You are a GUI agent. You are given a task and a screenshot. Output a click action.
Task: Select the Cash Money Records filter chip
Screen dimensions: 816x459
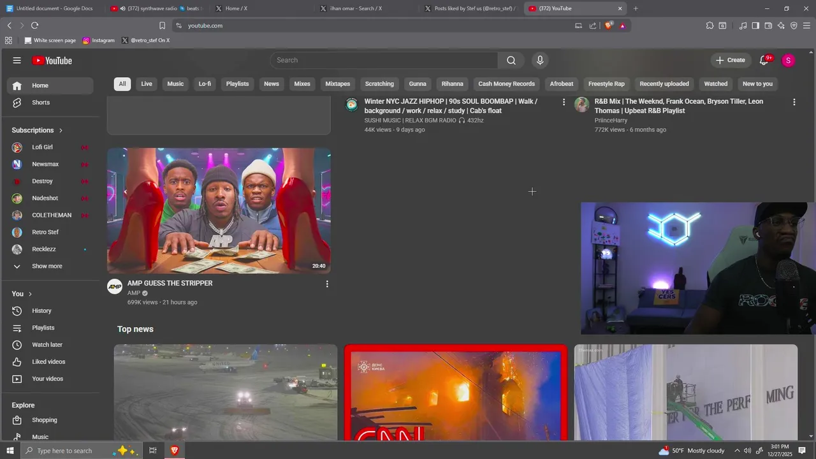(507, 84)
